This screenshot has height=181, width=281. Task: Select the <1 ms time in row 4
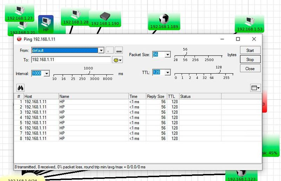(134, 117)
